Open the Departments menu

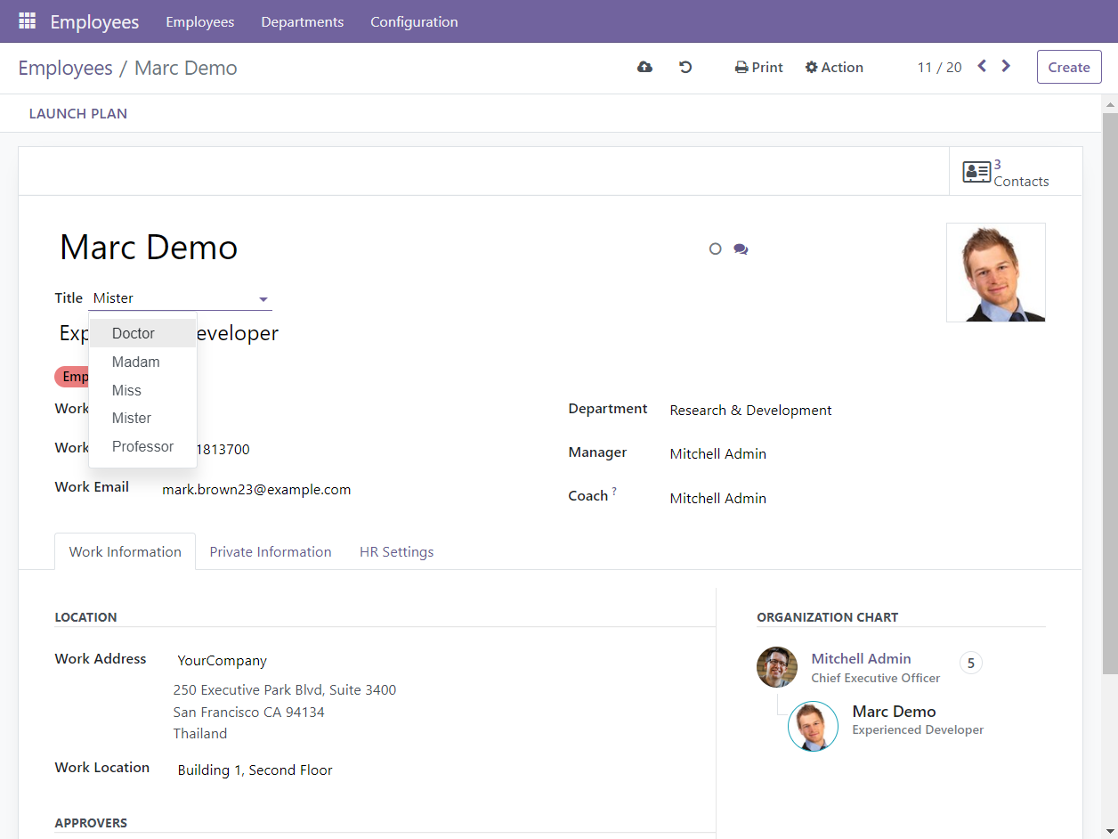click(302, 21)
